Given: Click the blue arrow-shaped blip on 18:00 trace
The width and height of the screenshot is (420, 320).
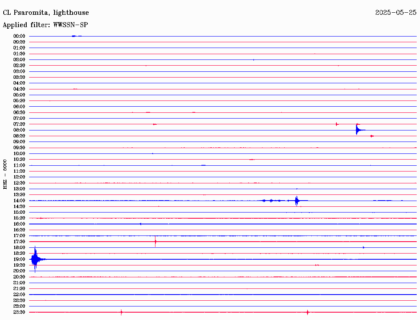Looking at the screenshot, I should (363, 247).
